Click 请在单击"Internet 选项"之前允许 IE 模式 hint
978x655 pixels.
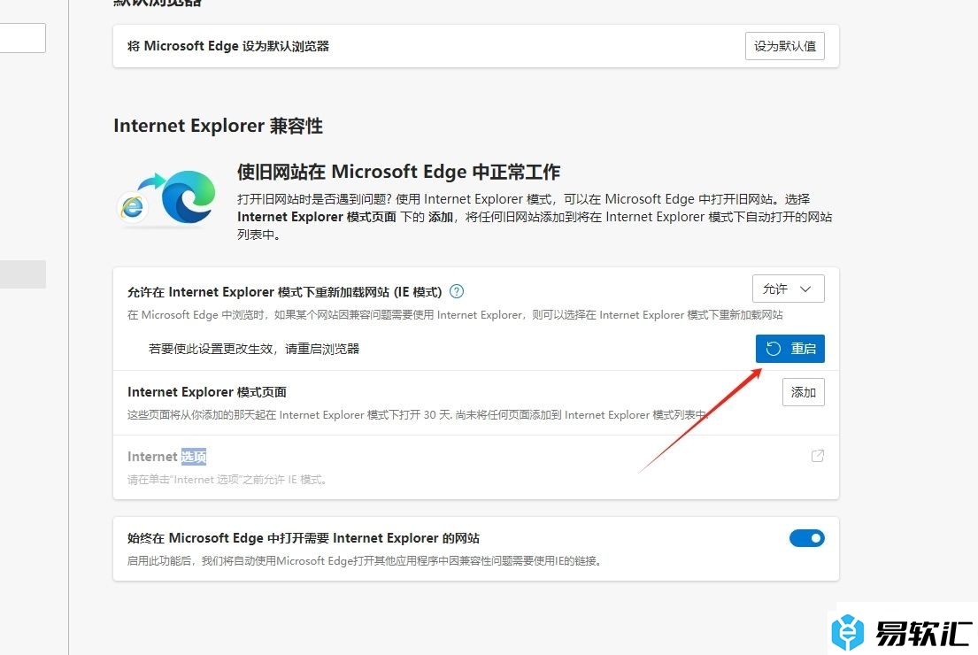(227, 480)
